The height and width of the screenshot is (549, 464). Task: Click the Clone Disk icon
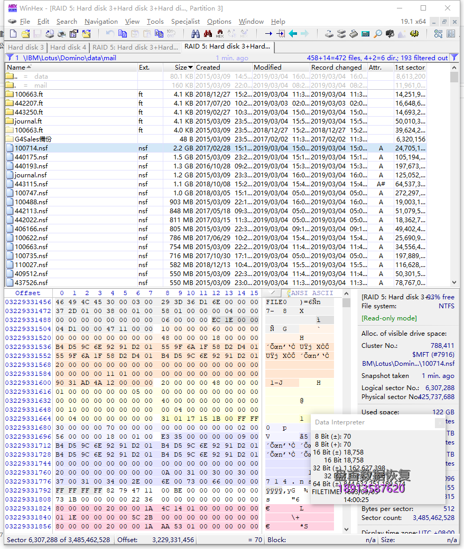[x=341, y=34]
